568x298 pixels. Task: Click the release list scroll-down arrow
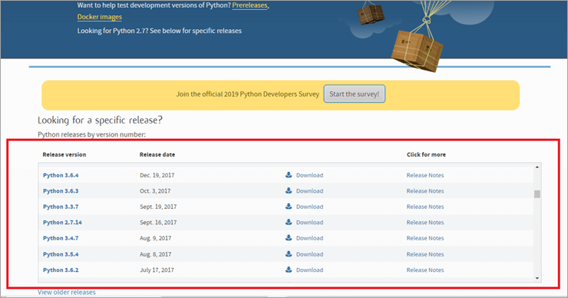point(537,278)
